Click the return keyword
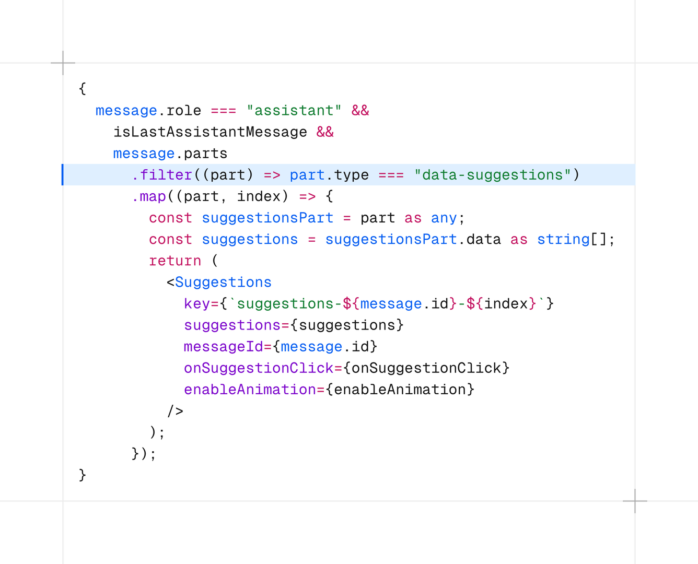The height and width of the screenshot is (564, 698). point(174,261)
